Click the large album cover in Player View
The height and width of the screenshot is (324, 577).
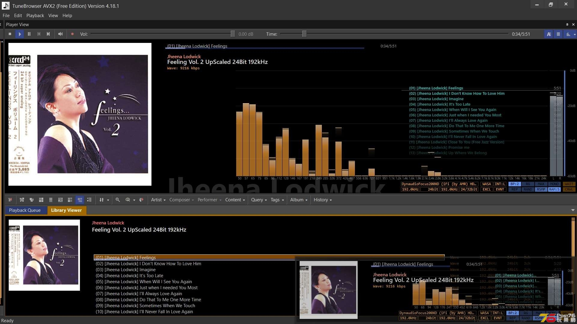tap(80, 114)
